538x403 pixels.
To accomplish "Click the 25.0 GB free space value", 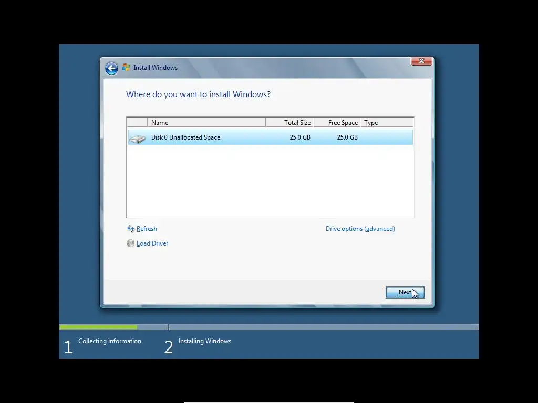I will [x=347, y=137].
